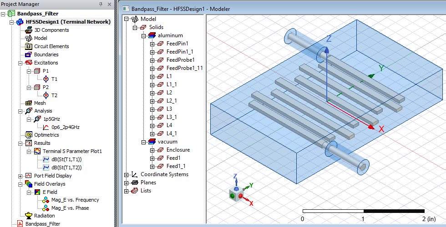Collapse the Excitations node

pos(20,63)
